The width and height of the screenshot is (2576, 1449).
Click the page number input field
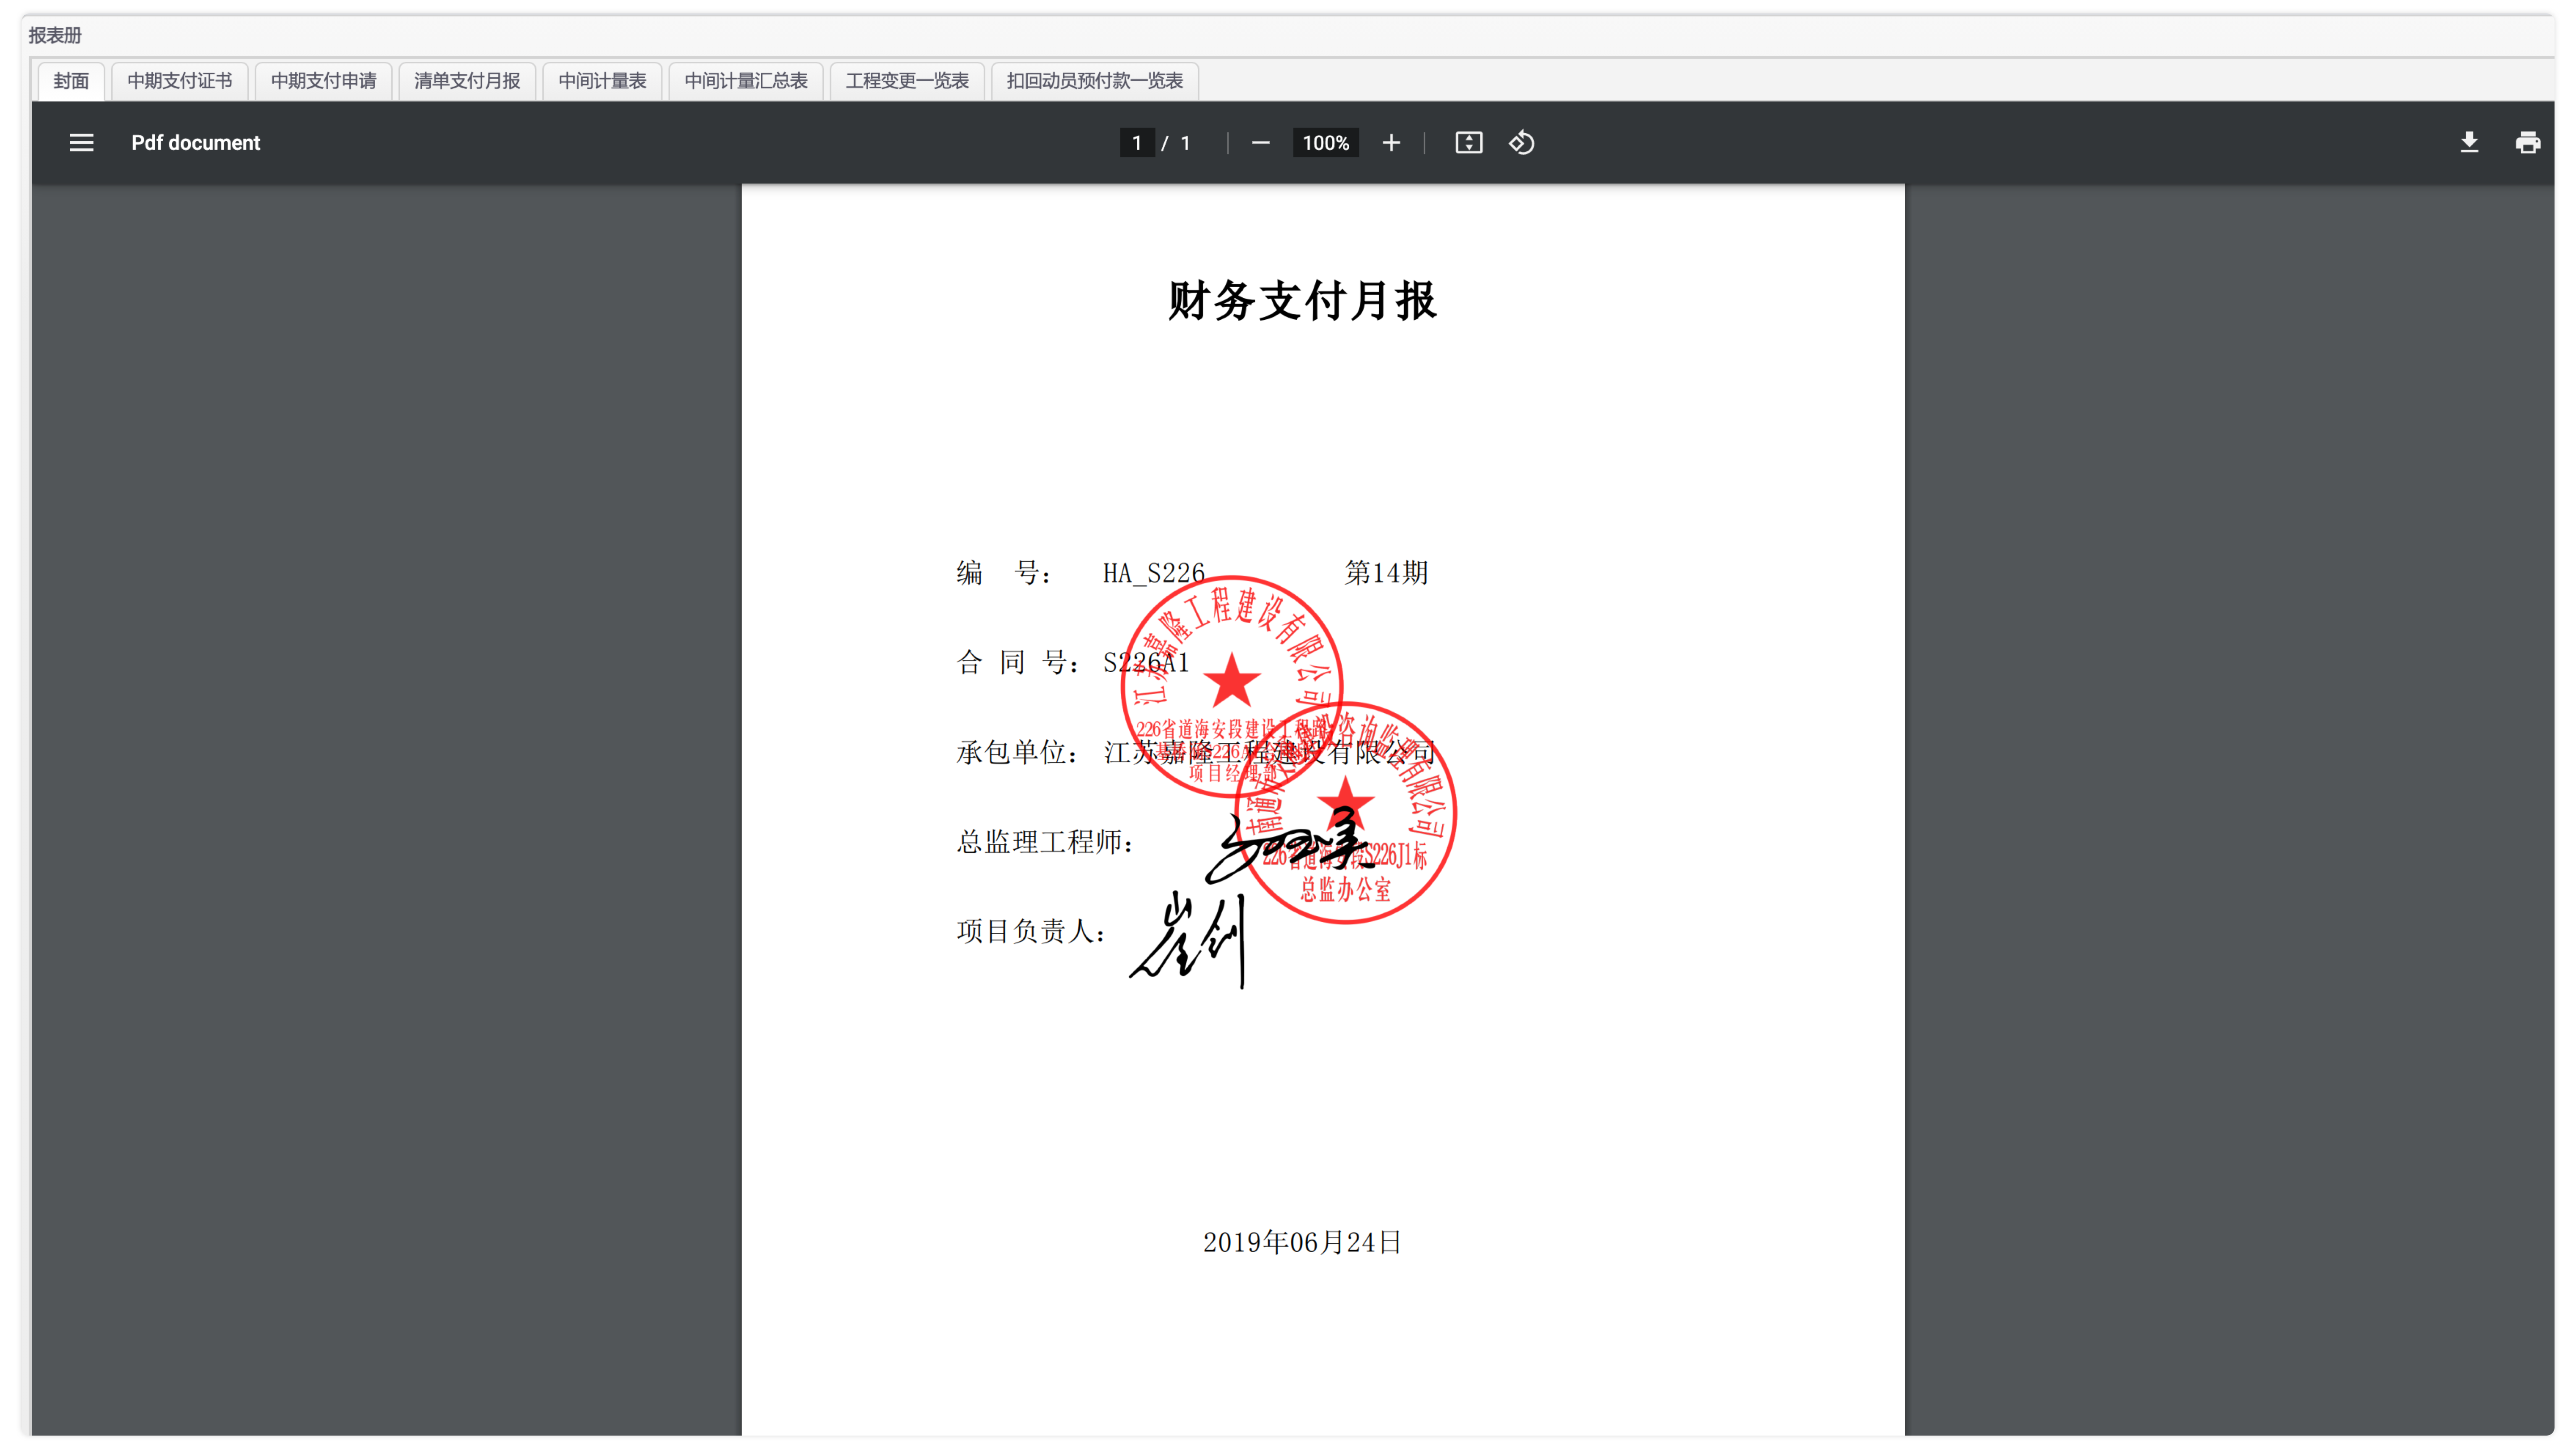click(x=1136, y=143)
